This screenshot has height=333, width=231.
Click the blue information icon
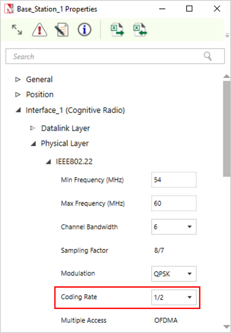coord(84,30)
